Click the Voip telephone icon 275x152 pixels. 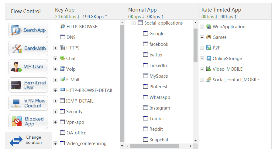62,69
